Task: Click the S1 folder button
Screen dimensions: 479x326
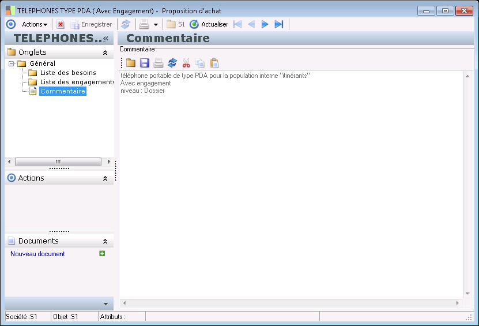Action: pyautogui.click(x=176, y=24)
